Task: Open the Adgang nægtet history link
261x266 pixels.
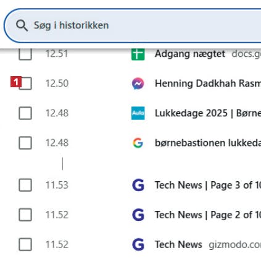Action: [190, 54]
